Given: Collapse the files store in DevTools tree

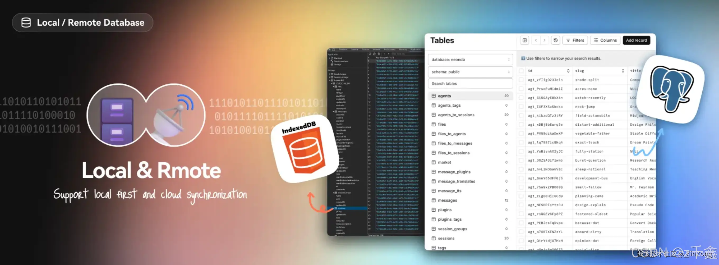Looking at the screenshot, I should (x=334, y=86).
